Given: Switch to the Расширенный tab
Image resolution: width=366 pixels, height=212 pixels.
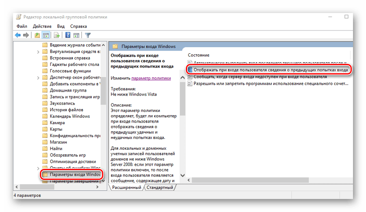Looking at the screenshot, I should [126, 188].
